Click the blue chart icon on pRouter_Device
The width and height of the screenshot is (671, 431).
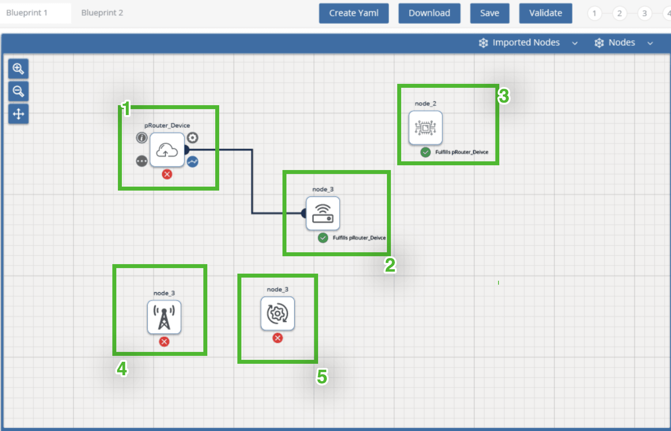(193, 162)
